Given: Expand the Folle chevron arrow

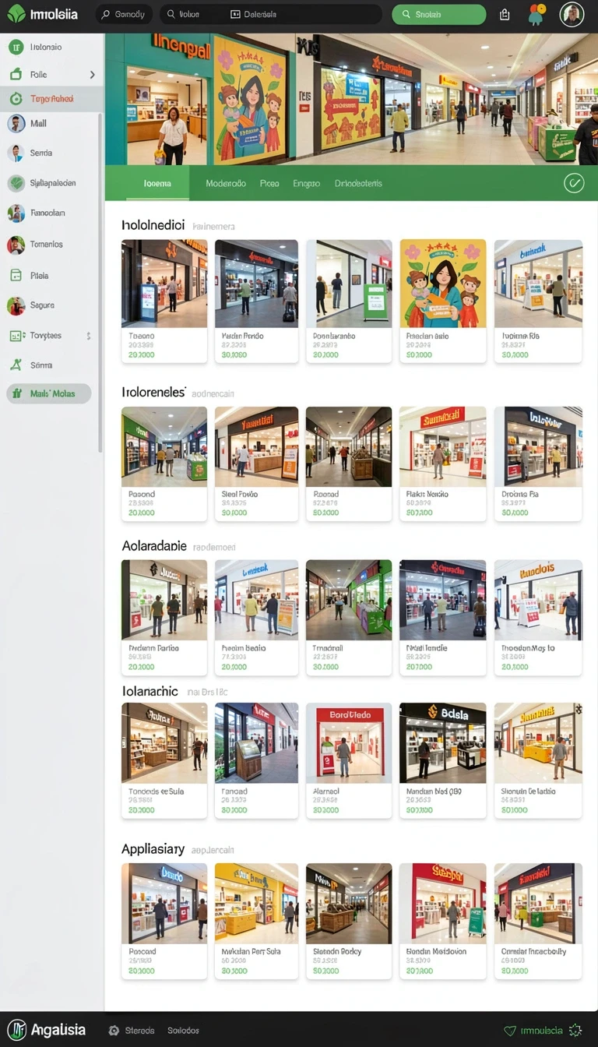Looking at the screenshot, I should [93, 75].
